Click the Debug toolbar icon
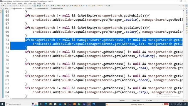This screenshot has height=106, width=188. click(x=52, y=6)
